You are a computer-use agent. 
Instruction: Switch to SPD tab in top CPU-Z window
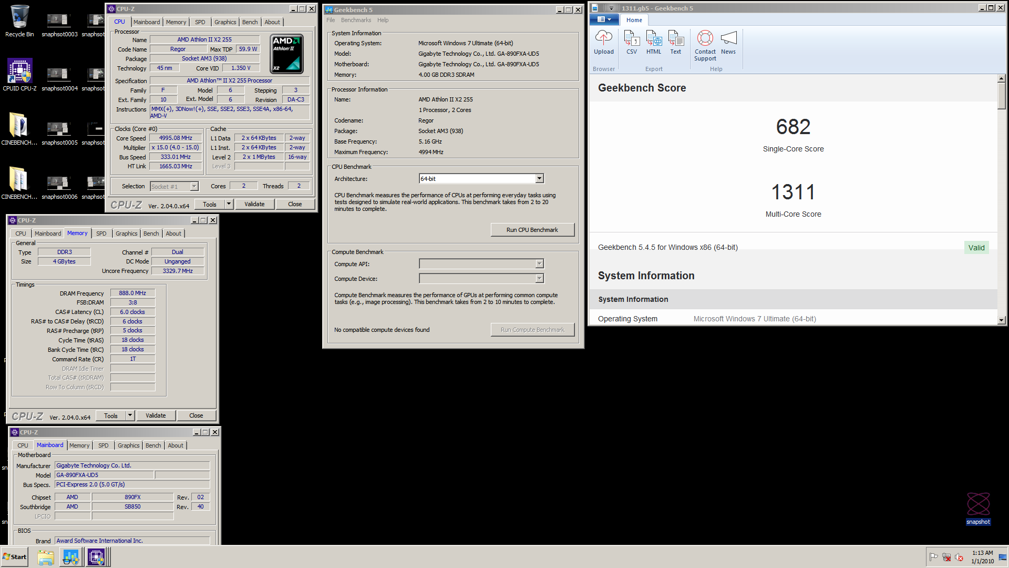(200, 22)
